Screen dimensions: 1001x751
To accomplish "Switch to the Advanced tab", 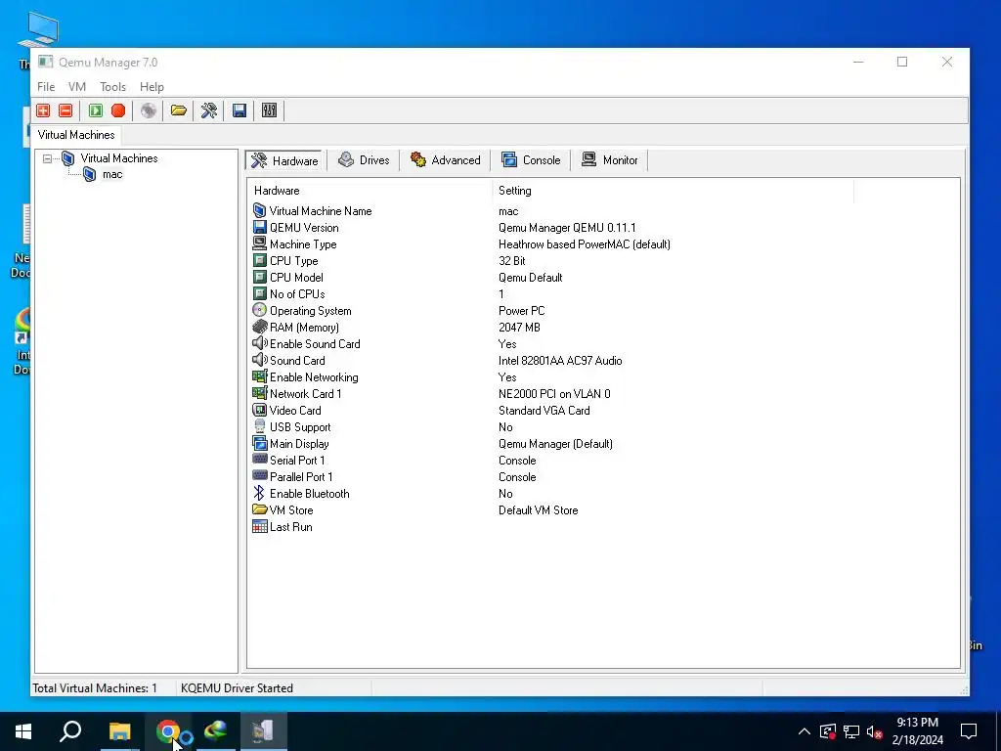I will (x=446, y=159).
